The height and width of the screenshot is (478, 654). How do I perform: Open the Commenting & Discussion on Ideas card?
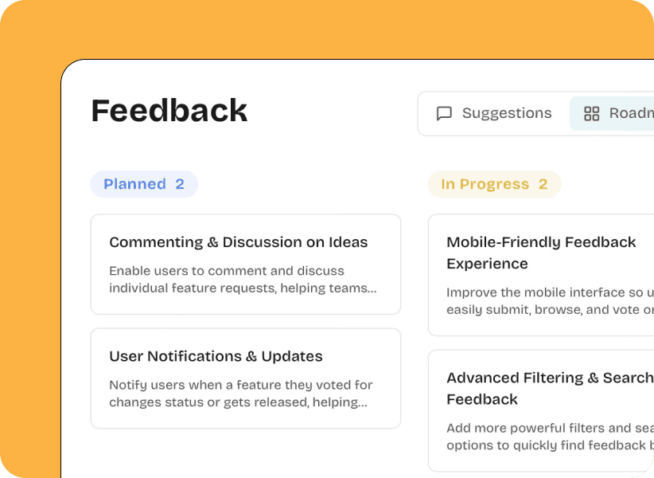pos(245,264)
